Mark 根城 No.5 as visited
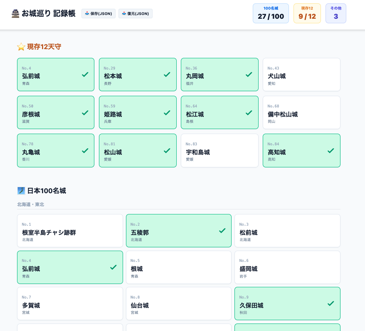 [x=179, y=267]
